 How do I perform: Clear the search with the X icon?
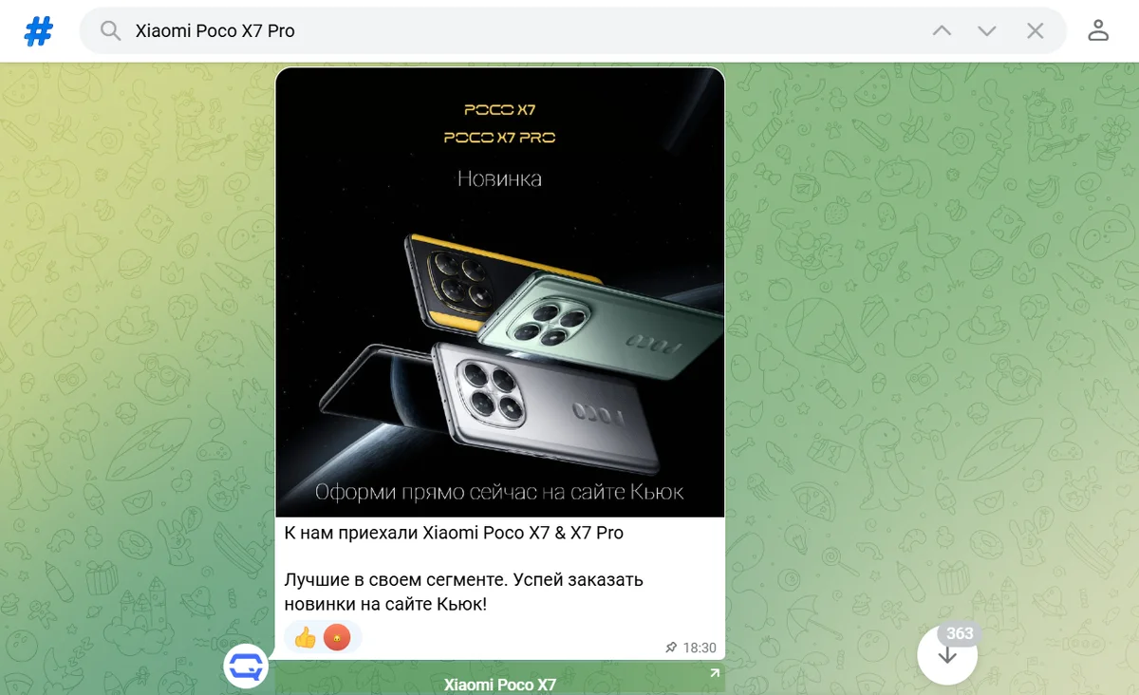[x=1036, y=31]
